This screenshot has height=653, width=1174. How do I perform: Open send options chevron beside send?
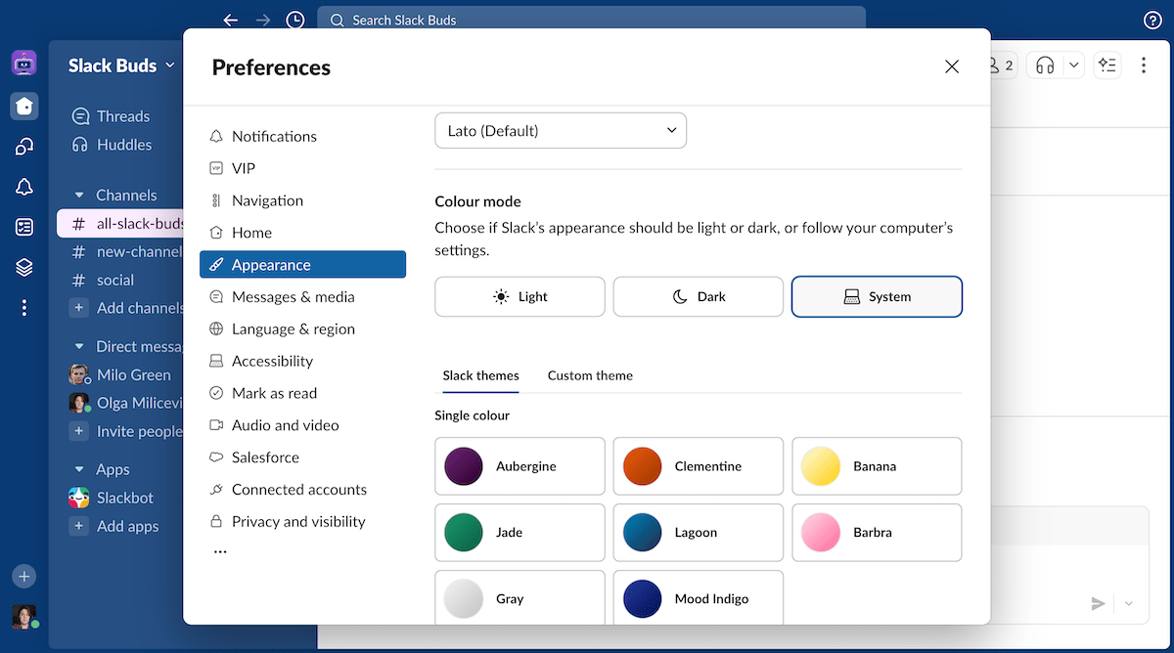tap(1129, 604)
